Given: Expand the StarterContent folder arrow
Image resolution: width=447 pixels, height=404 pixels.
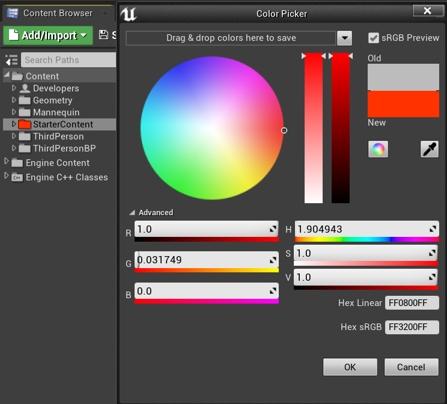Looking at the screenshot, I should click(x=14, y=124).
